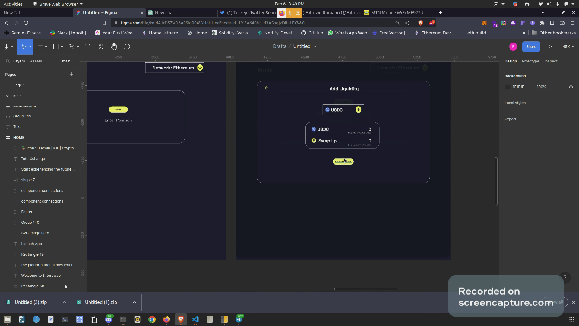Switch to MTN Mobile WiFi browser tab

(397, 13)
